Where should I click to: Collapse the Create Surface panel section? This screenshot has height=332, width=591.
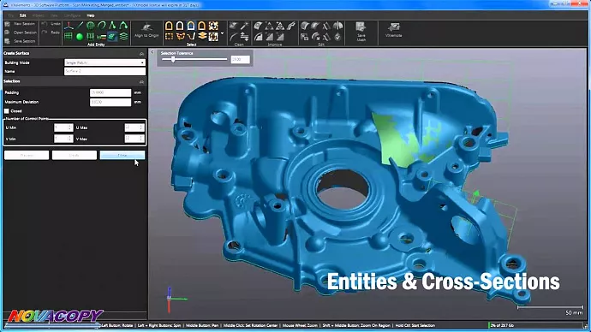[x=141, y=53]
